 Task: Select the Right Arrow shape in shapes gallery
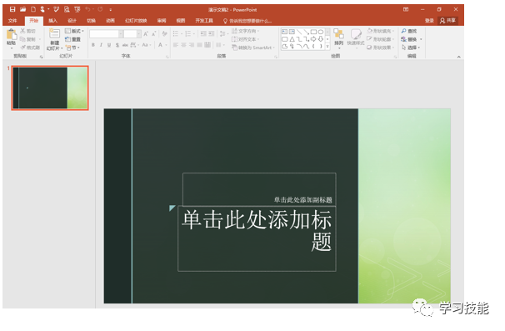[313, 39]
